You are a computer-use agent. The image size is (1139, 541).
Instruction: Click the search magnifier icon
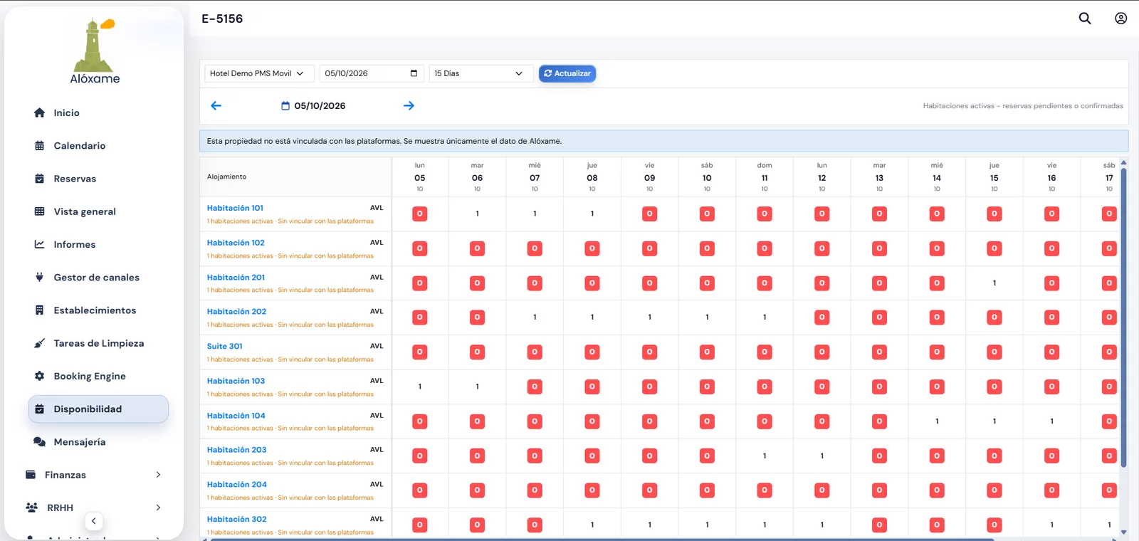tap(1085, 19)
